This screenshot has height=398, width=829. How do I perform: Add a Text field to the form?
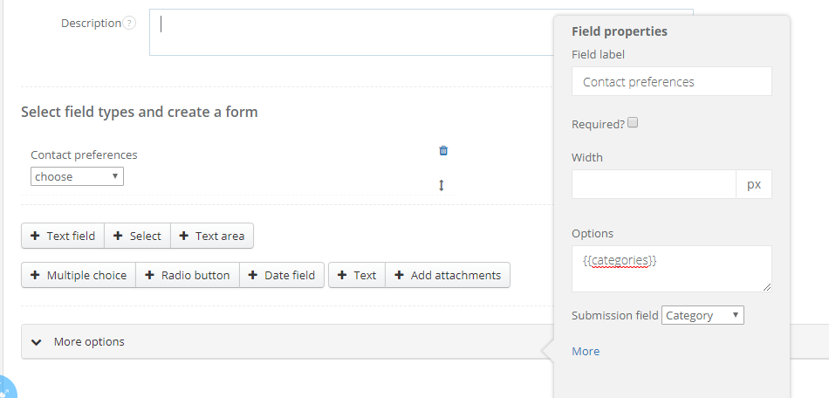click(63, 236)
